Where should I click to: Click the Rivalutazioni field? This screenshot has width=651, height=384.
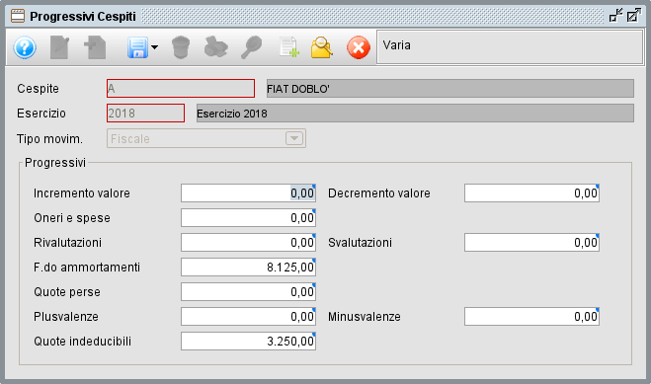point(248,243)
